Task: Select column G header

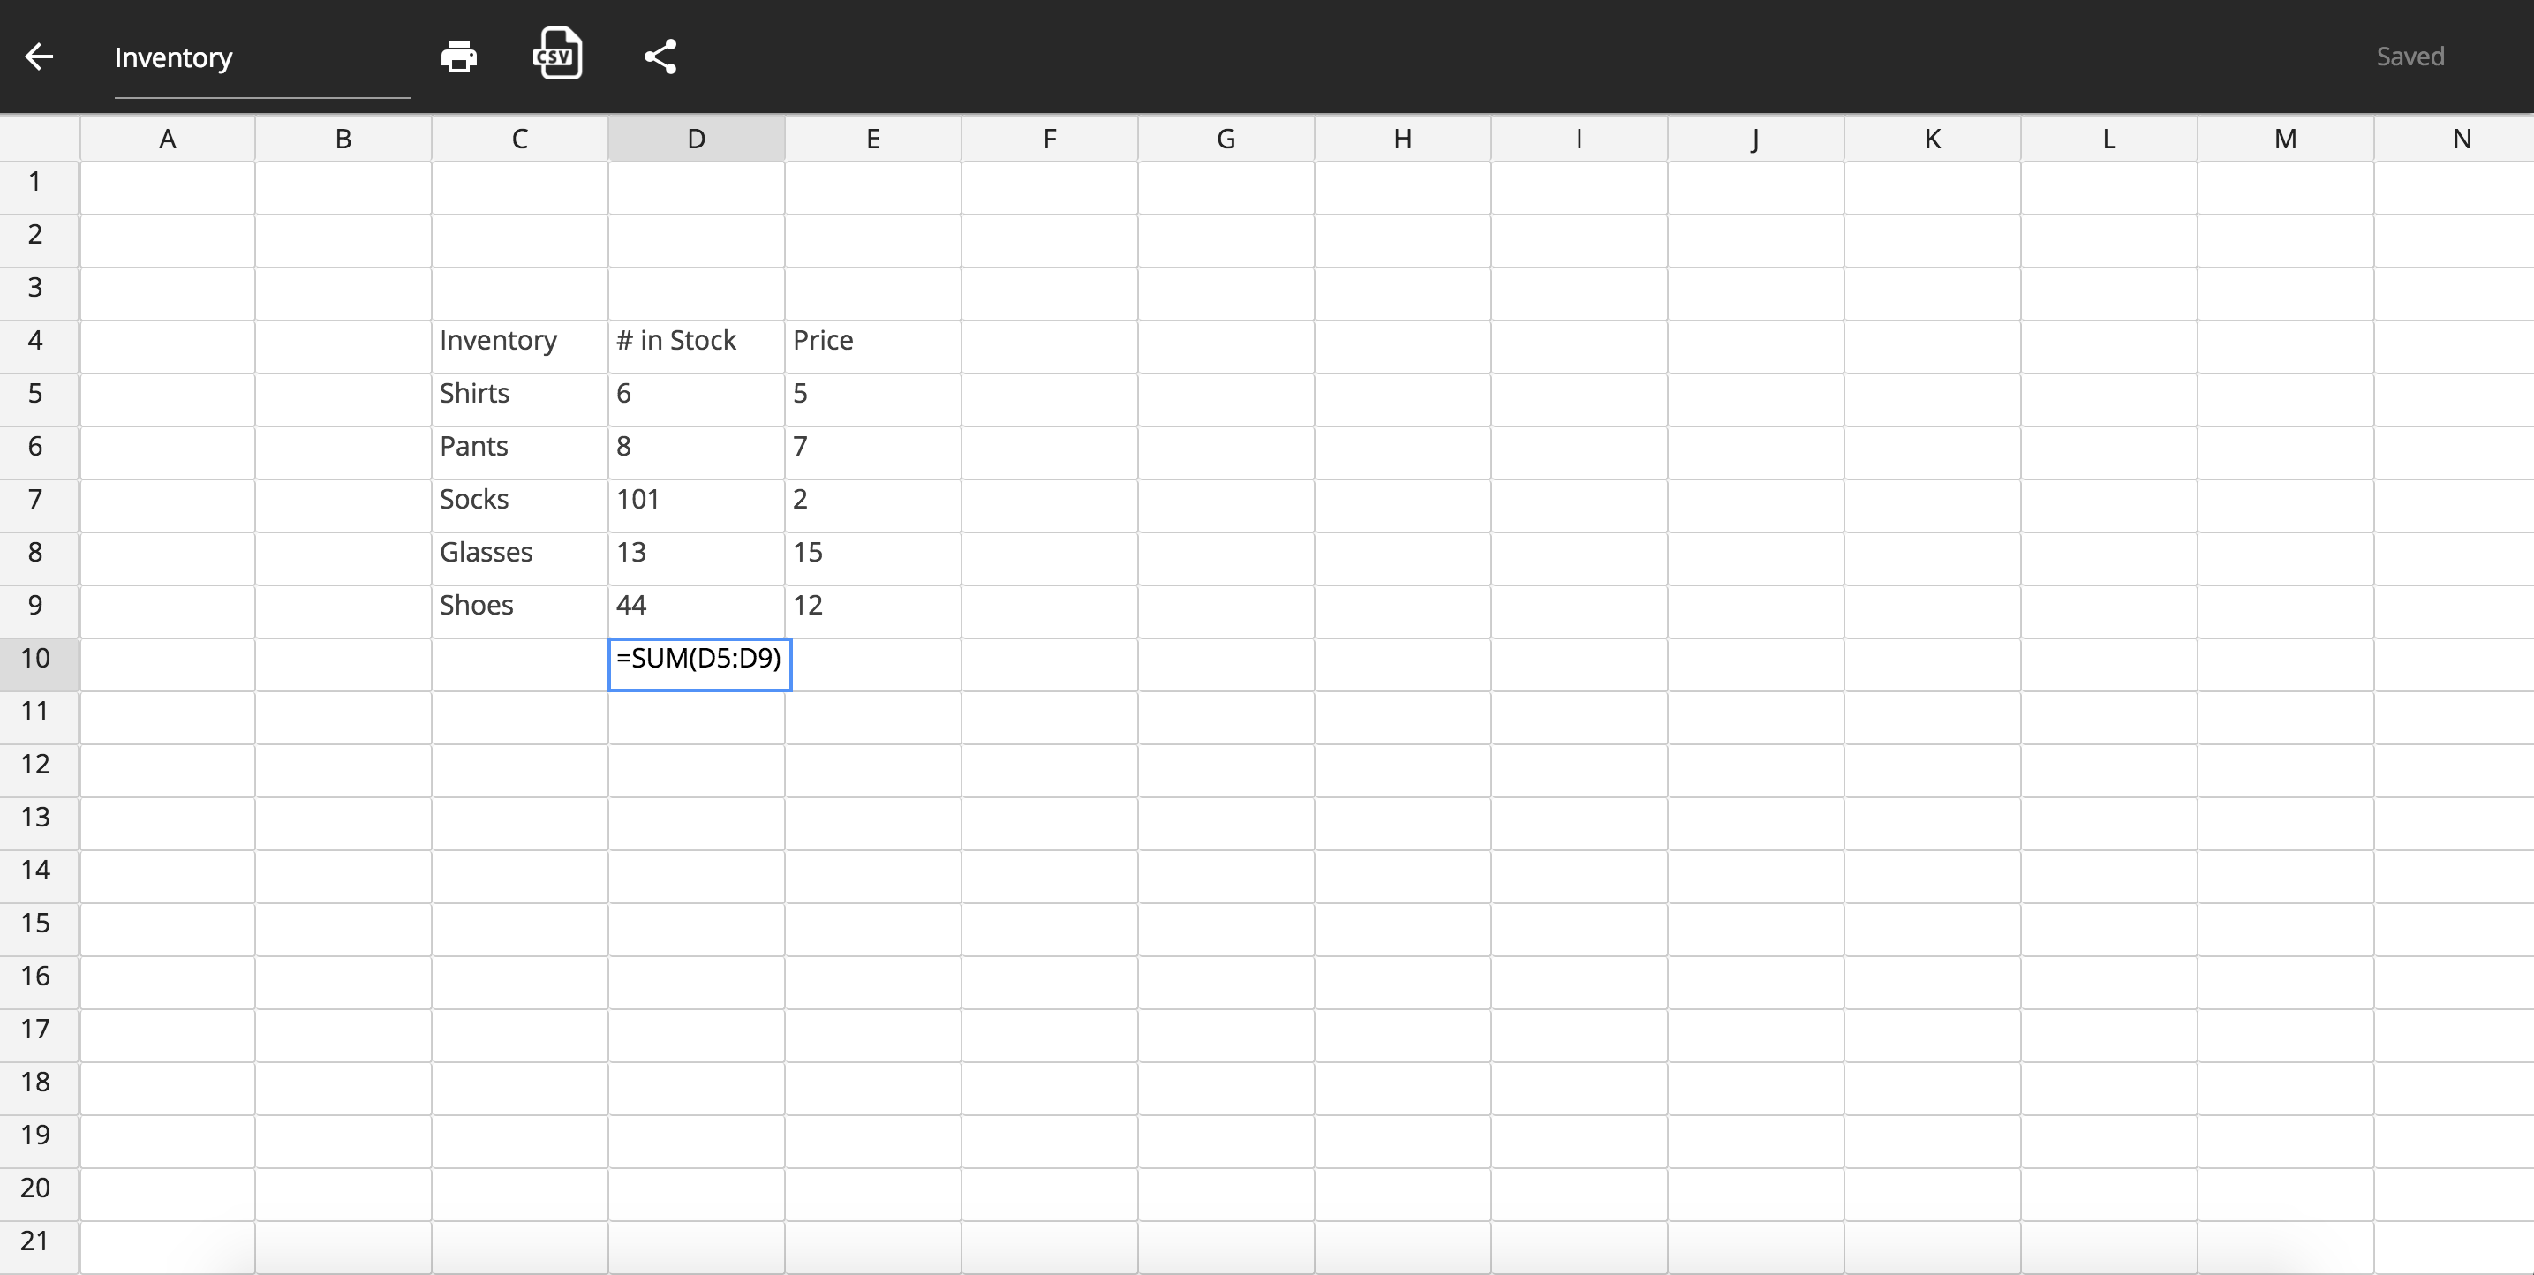Action: click(1226, 139)
